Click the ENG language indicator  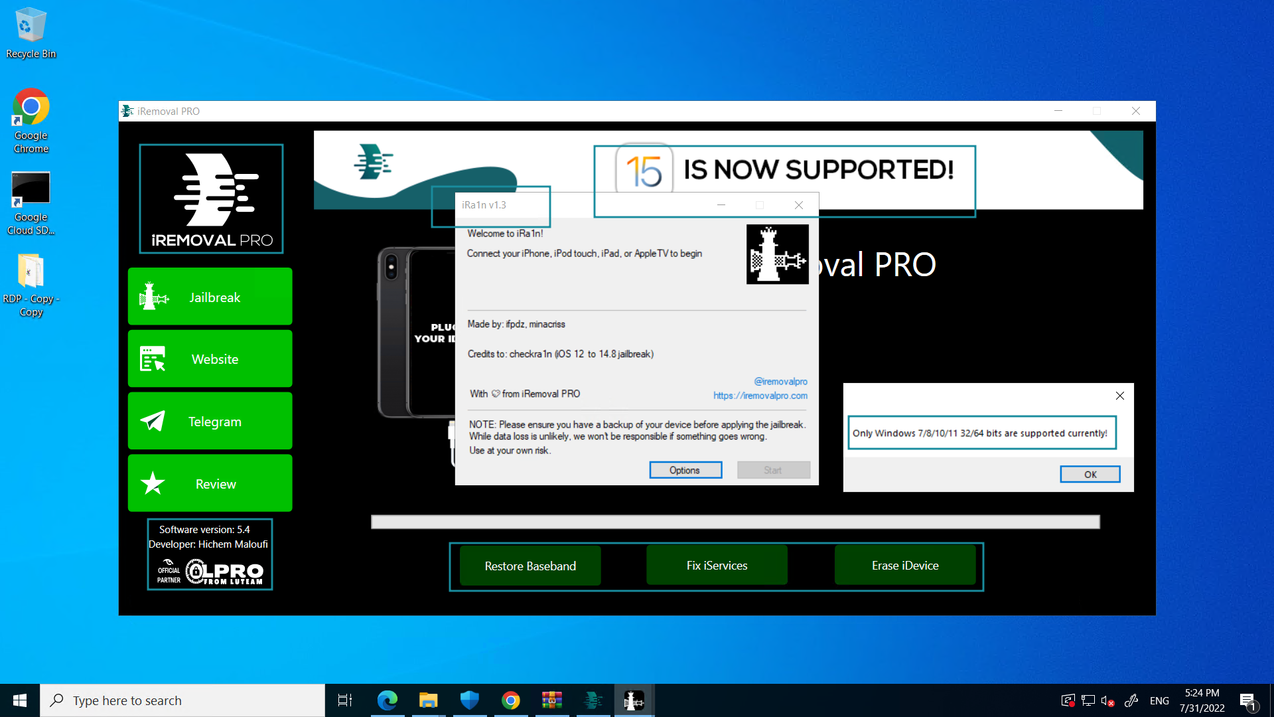(x=1159, y=700)
